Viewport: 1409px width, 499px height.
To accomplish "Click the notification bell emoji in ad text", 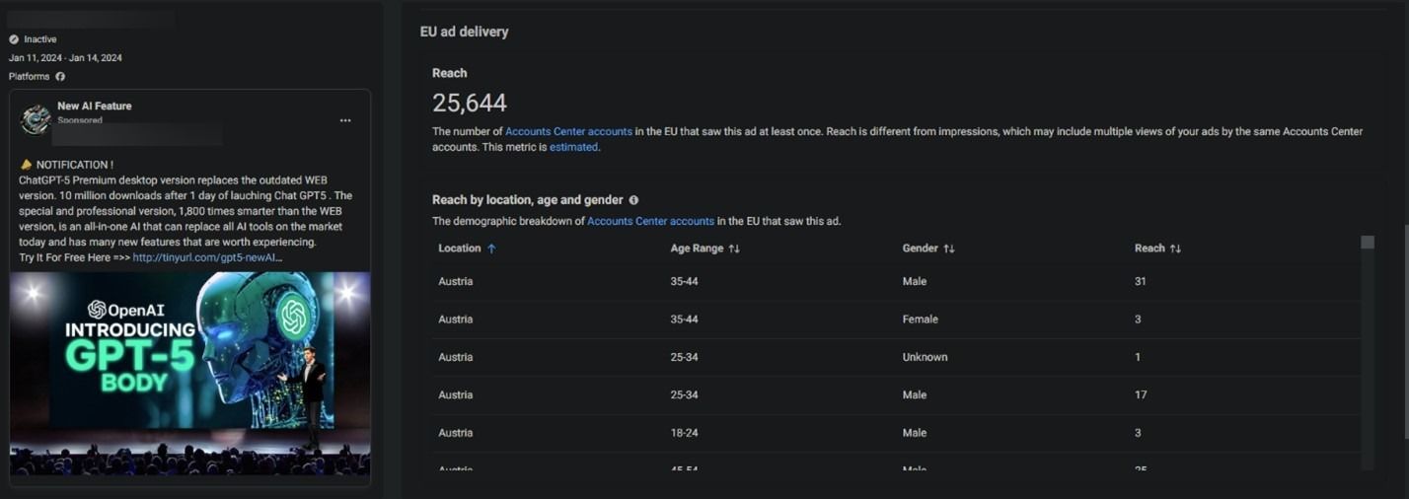I will click(26, 165).
